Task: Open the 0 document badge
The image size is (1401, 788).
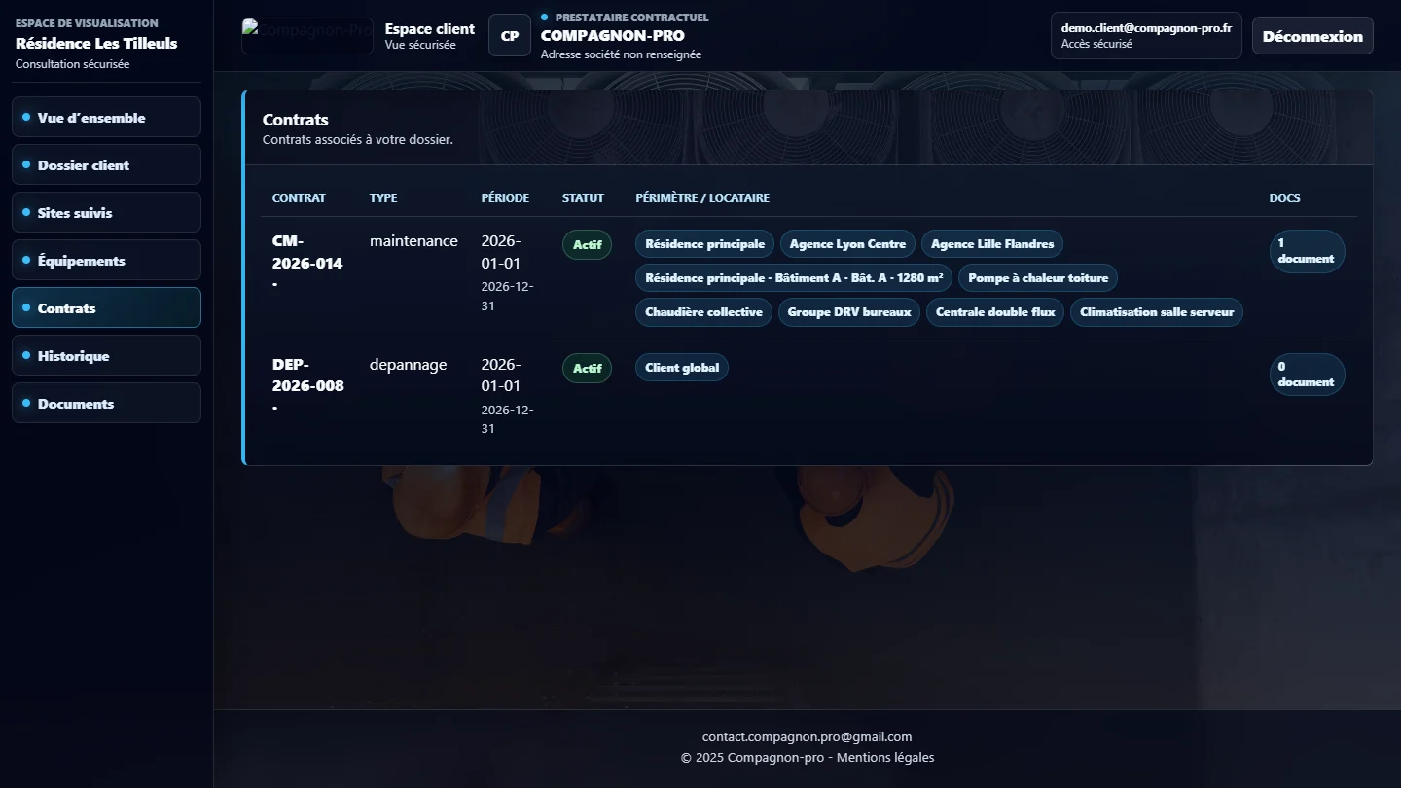Action: (1307, 375)
